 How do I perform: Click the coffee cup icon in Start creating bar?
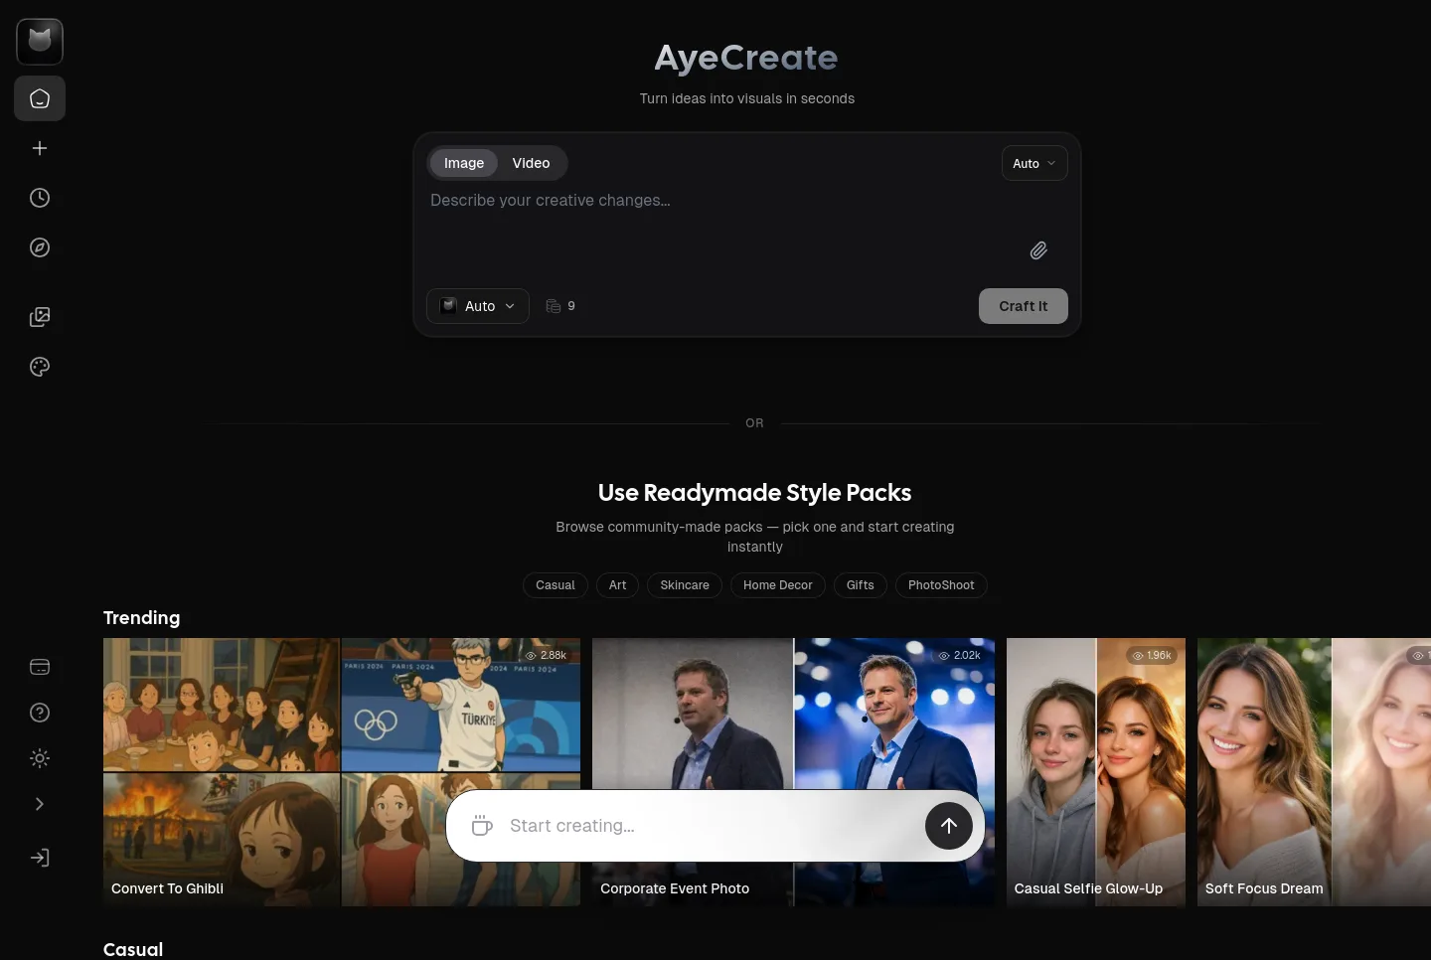(482, 826)
